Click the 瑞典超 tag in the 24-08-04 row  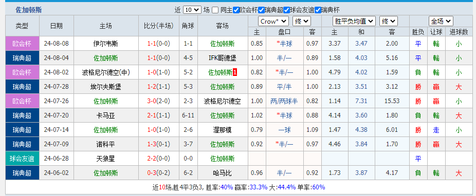[23, 58]
